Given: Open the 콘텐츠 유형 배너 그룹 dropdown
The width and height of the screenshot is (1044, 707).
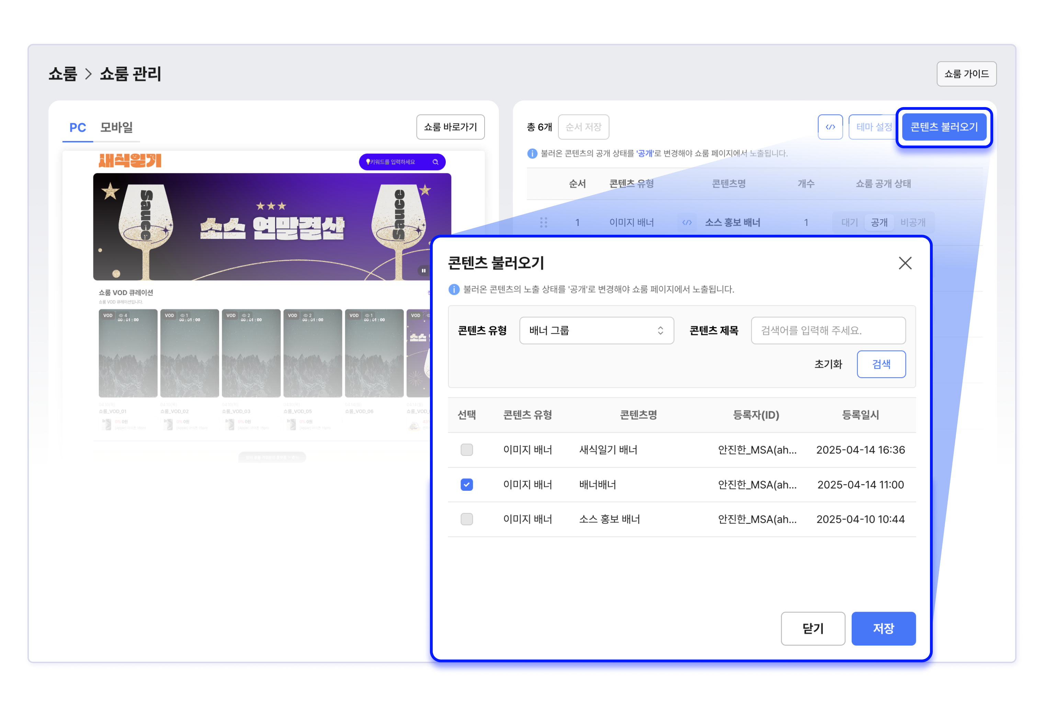Looking at the screenshot, I should click(x=596, y=331).
